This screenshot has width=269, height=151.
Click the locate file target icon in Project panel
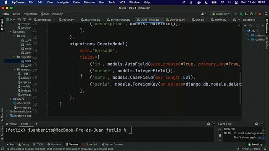click(x=19, y=20)
